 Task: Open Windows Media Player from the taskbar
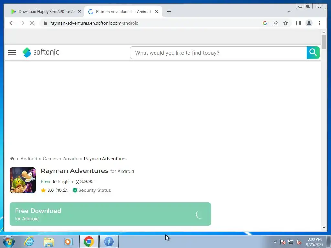coord(69,242)
